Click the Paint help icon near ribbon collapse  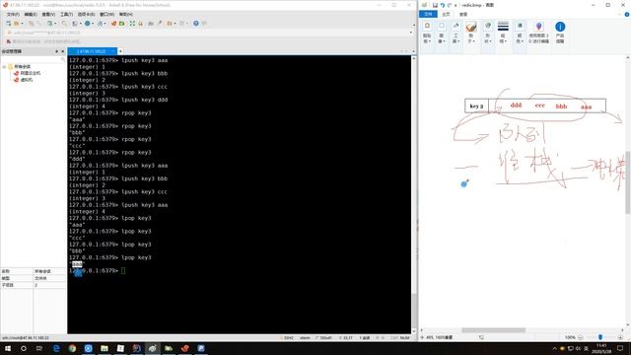point(627,14)
